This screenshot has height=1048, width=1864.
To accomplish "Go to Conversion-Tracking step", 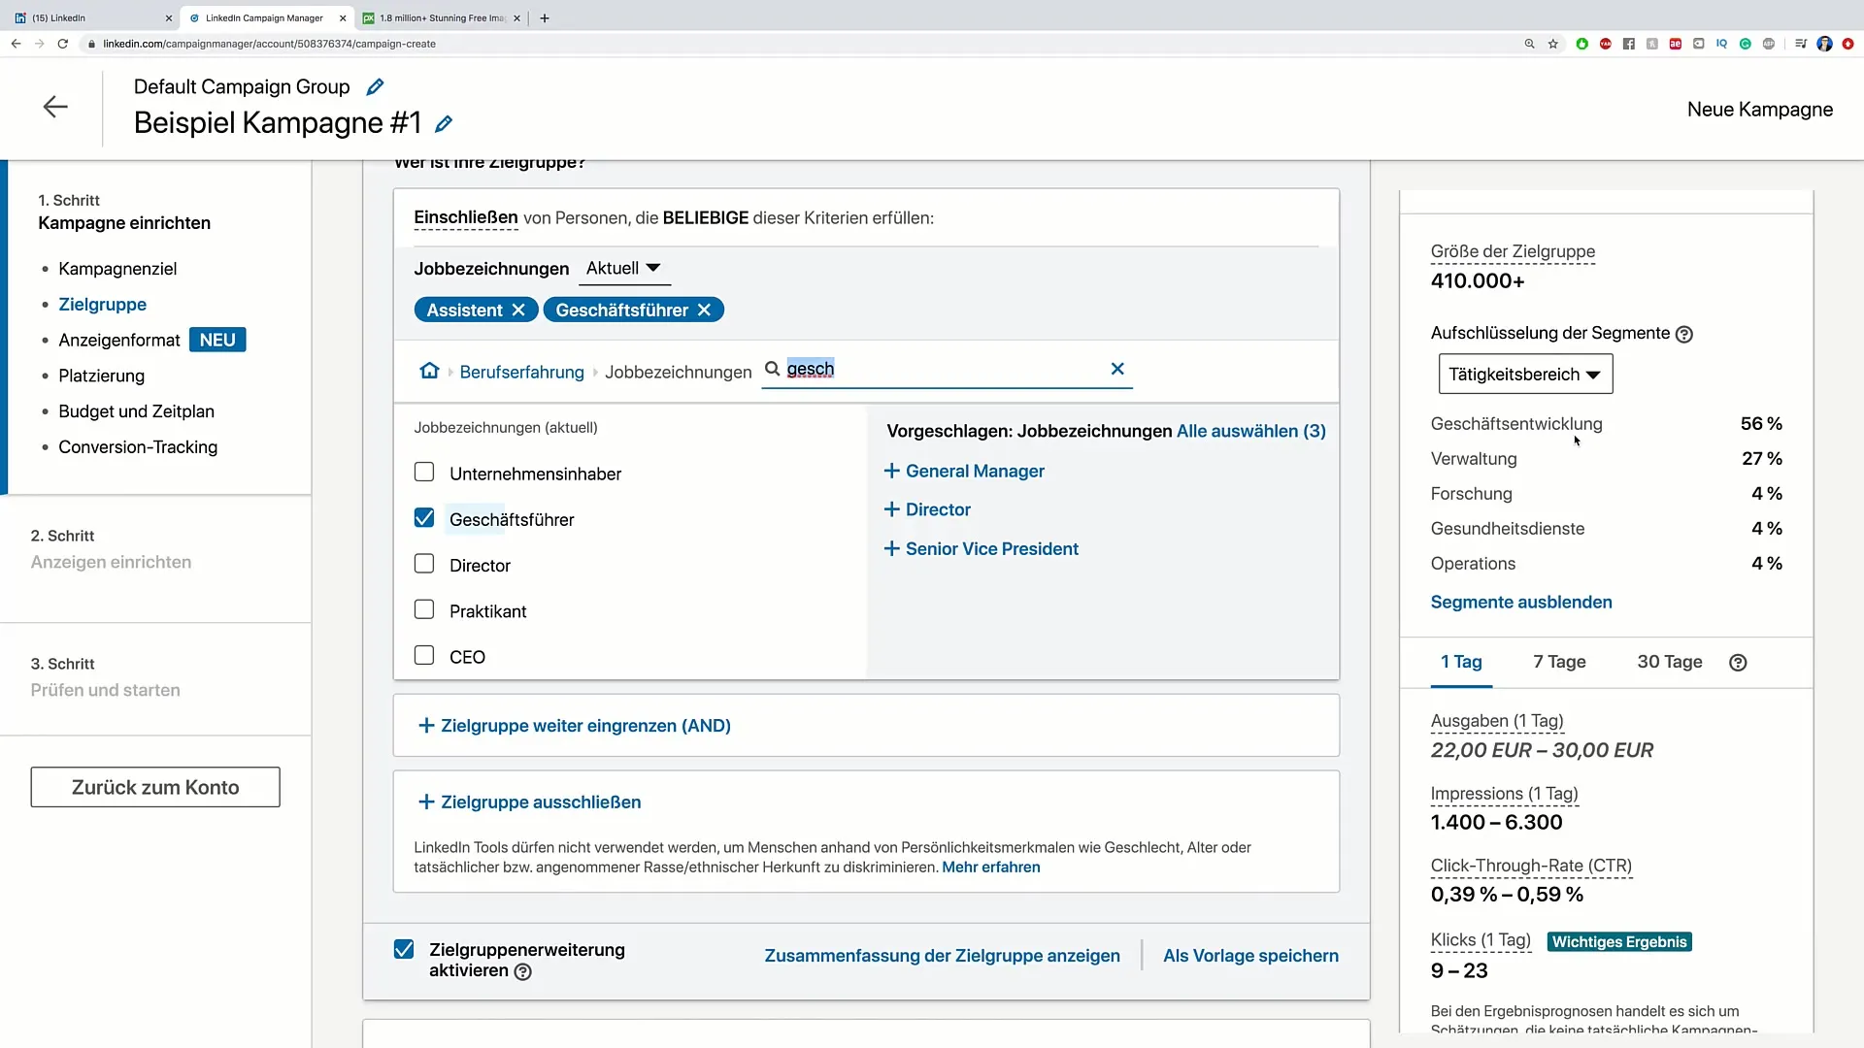I will [x=138, y=447].
